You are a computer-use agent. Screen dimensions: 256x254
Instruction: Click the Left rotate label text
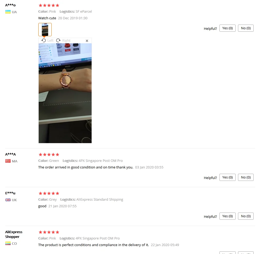tap(51, 41)
